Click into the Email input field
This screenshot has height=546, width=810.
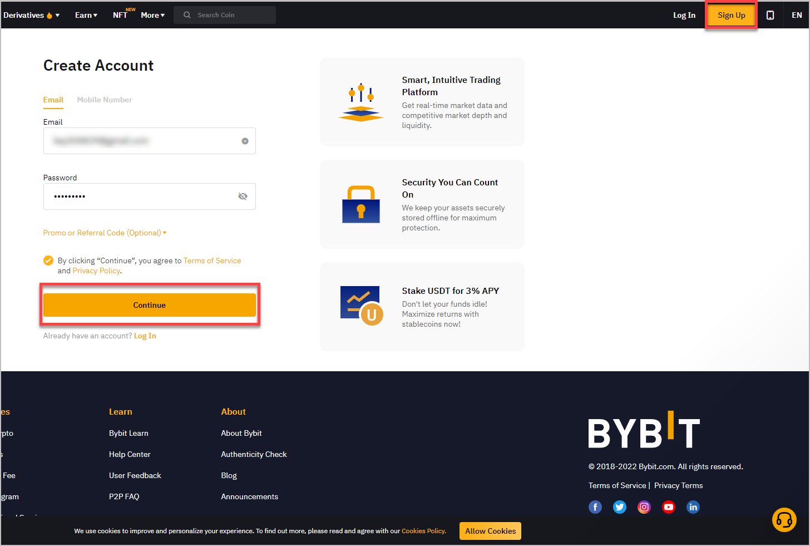150,141
